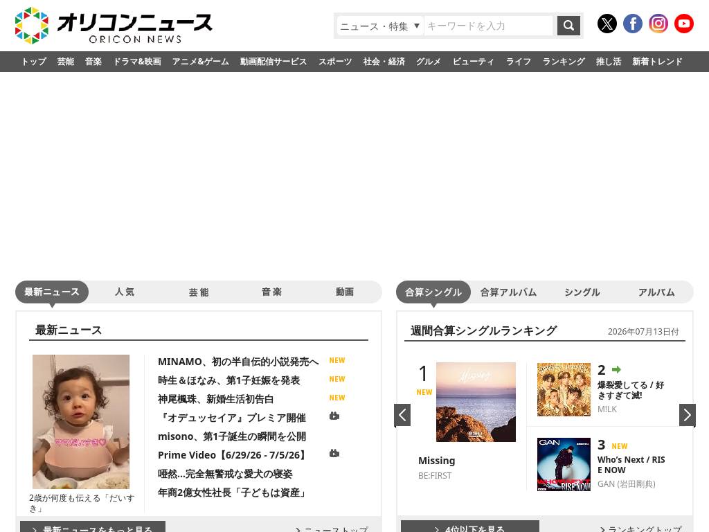Open Who's Next / RISE NOW title
The width and height of the screenshot is (709, 532).
click(631, 465)
